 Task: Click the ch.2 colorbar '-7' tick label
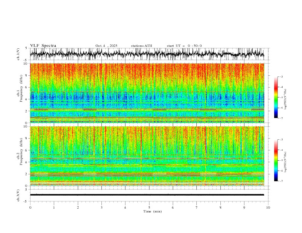click(x=281, y=181)
